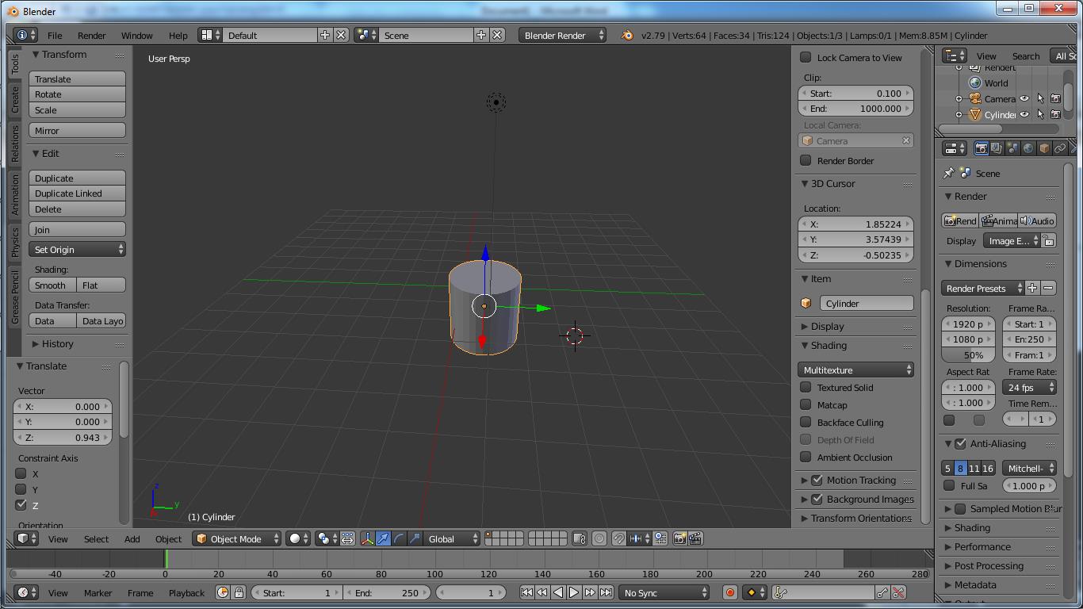The width and height of the screenshot is (1083, 609).
Task: Hide the Cylinder object via eye icon
Action: point(1024,115)
